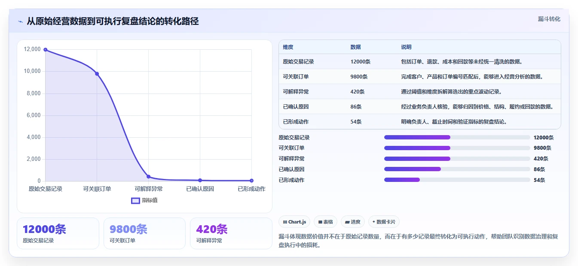Click the 已形成动作 x-axis label on the chart
This screenshot has height=266, width=578.
point(251,189)
